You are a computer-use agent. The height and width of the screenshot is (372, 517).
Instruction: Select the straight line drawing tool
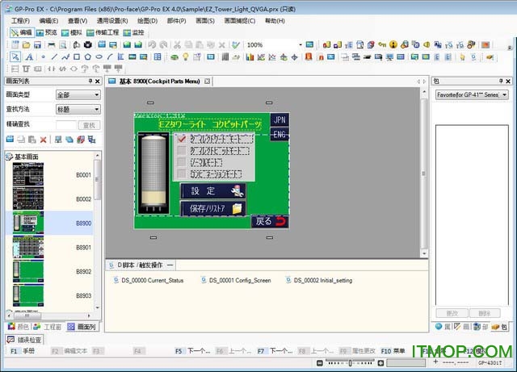[x=54, y=57]
